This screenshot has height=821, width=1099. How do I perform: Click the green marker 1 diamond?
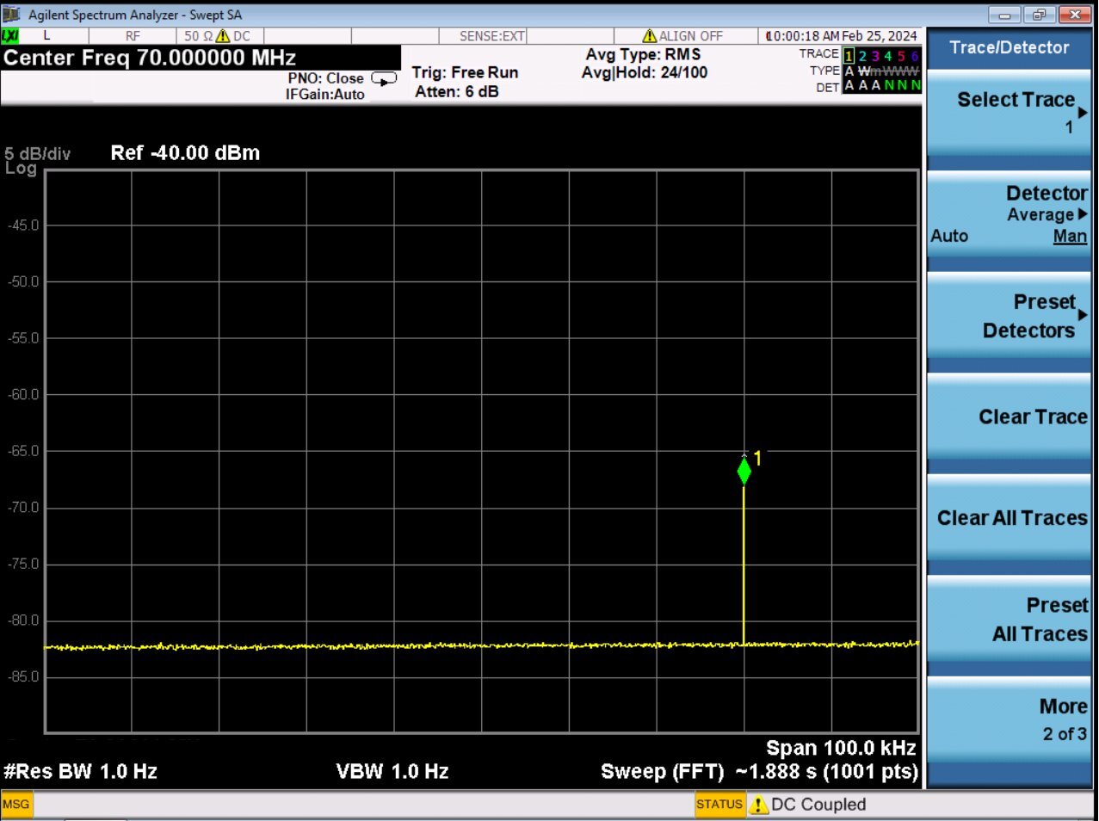(x=744, y=471)
